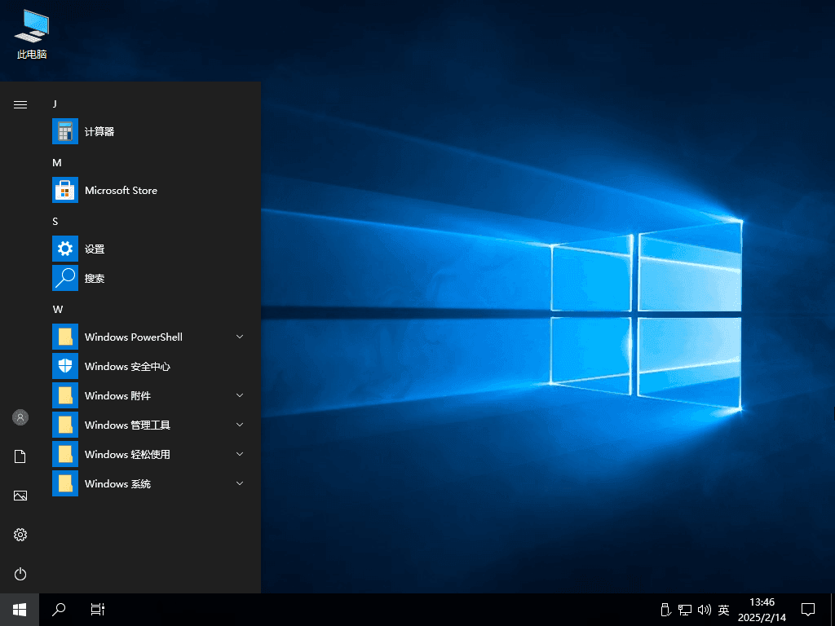
Task: Open the notification center
Action: pyautogui.click(x=806, y=609)
